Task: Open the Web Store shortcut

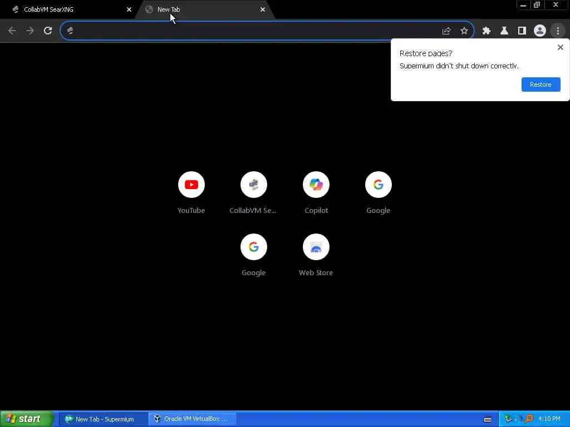Action: point(316,255)
